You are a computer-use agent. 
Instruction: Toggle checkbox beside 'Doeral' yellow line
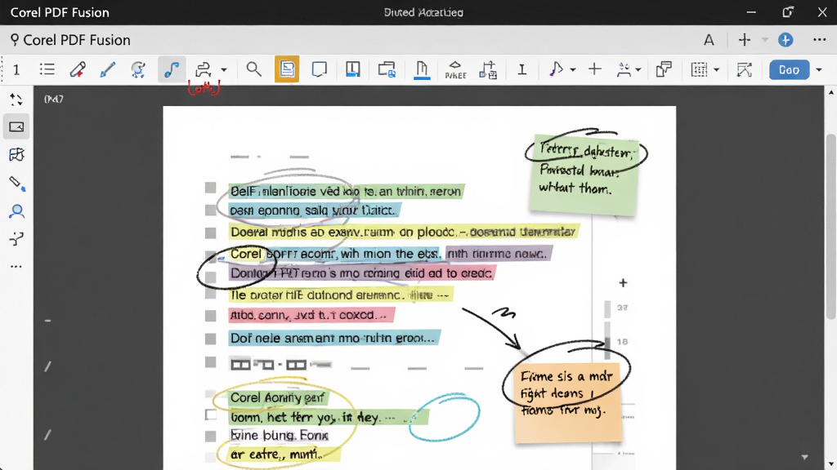click(x=210, y=233)
